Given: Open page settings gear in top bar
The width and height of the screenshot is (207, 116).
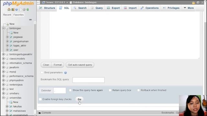Looking at the screenshot, I should [x=198, y=3].
